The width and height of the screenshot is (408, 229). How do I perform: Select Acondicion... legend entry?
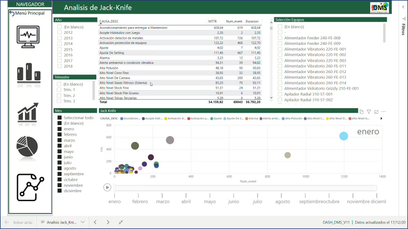click(x=130, y=119)
